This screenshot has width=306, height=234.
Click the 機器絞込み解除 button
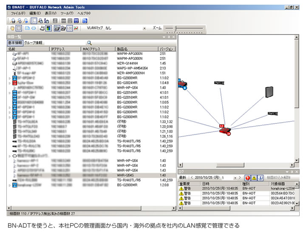[x=279, y=178]
